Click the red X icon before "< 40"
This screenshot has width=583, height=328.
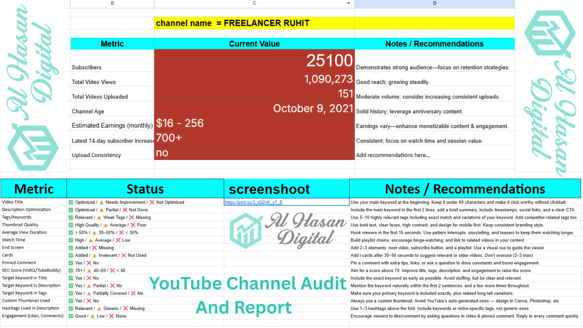[113, 270]
